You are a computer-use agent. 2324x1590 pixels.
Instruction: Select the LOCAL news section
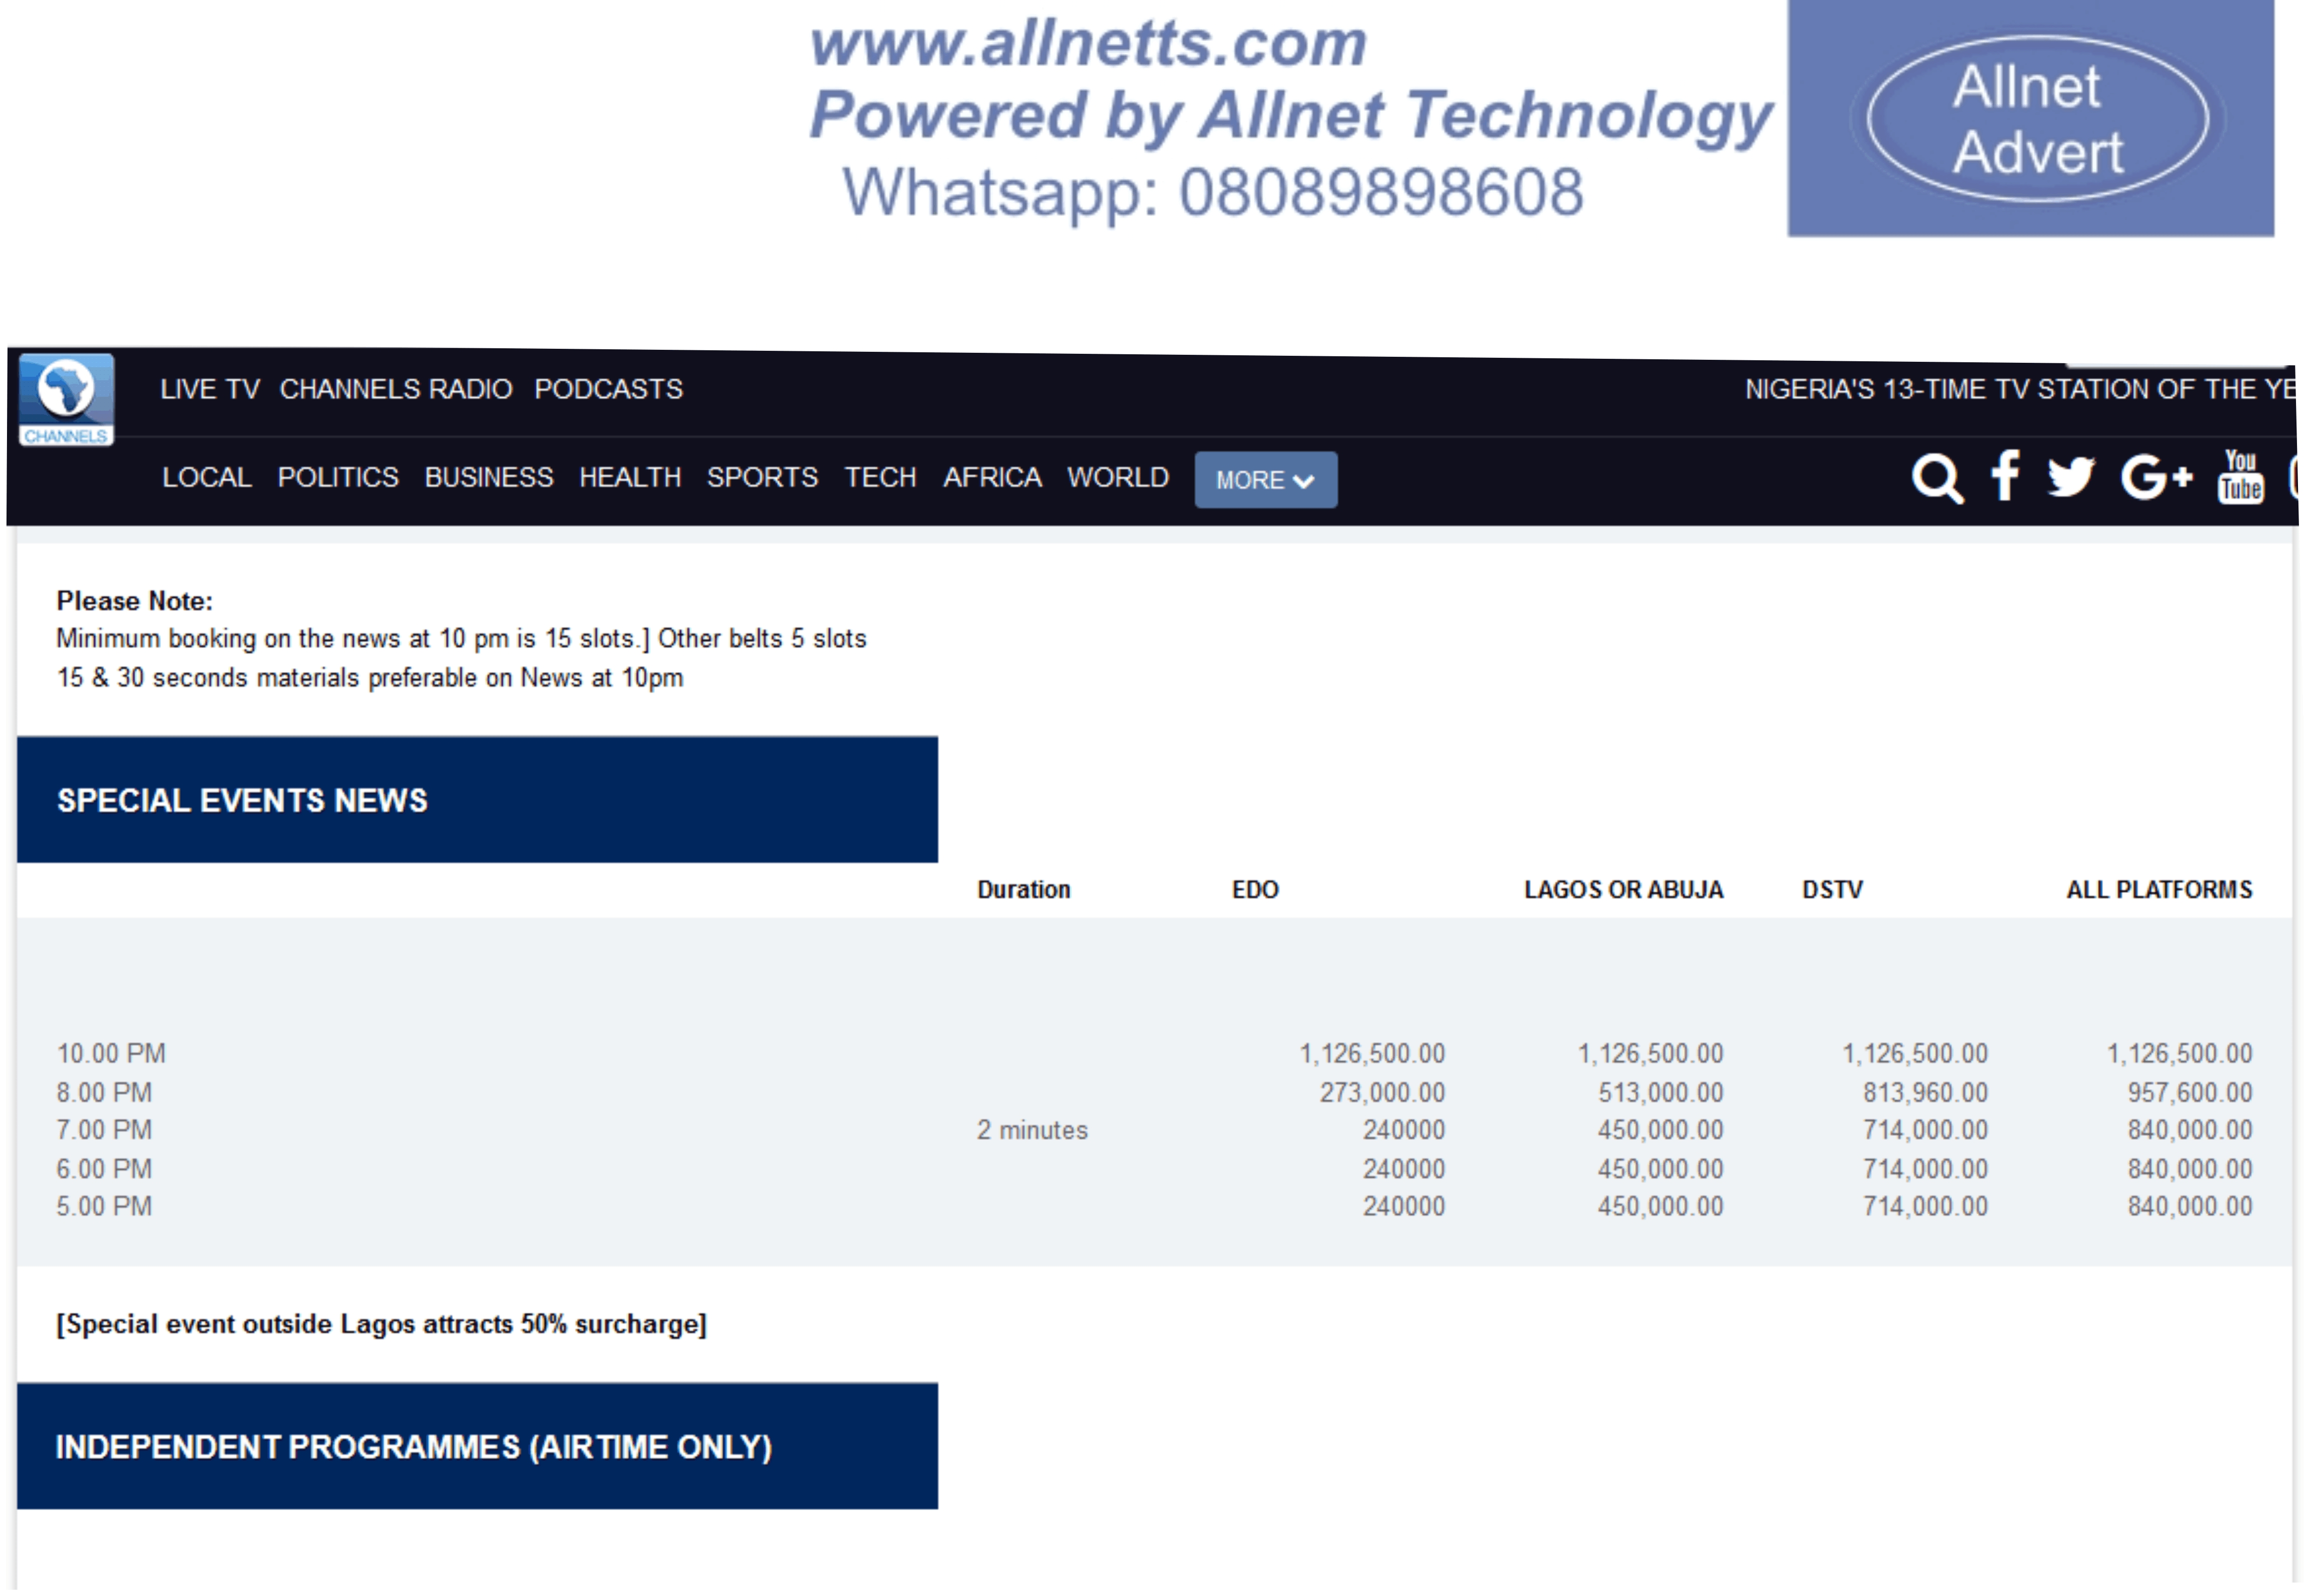(x=206, y=478)
